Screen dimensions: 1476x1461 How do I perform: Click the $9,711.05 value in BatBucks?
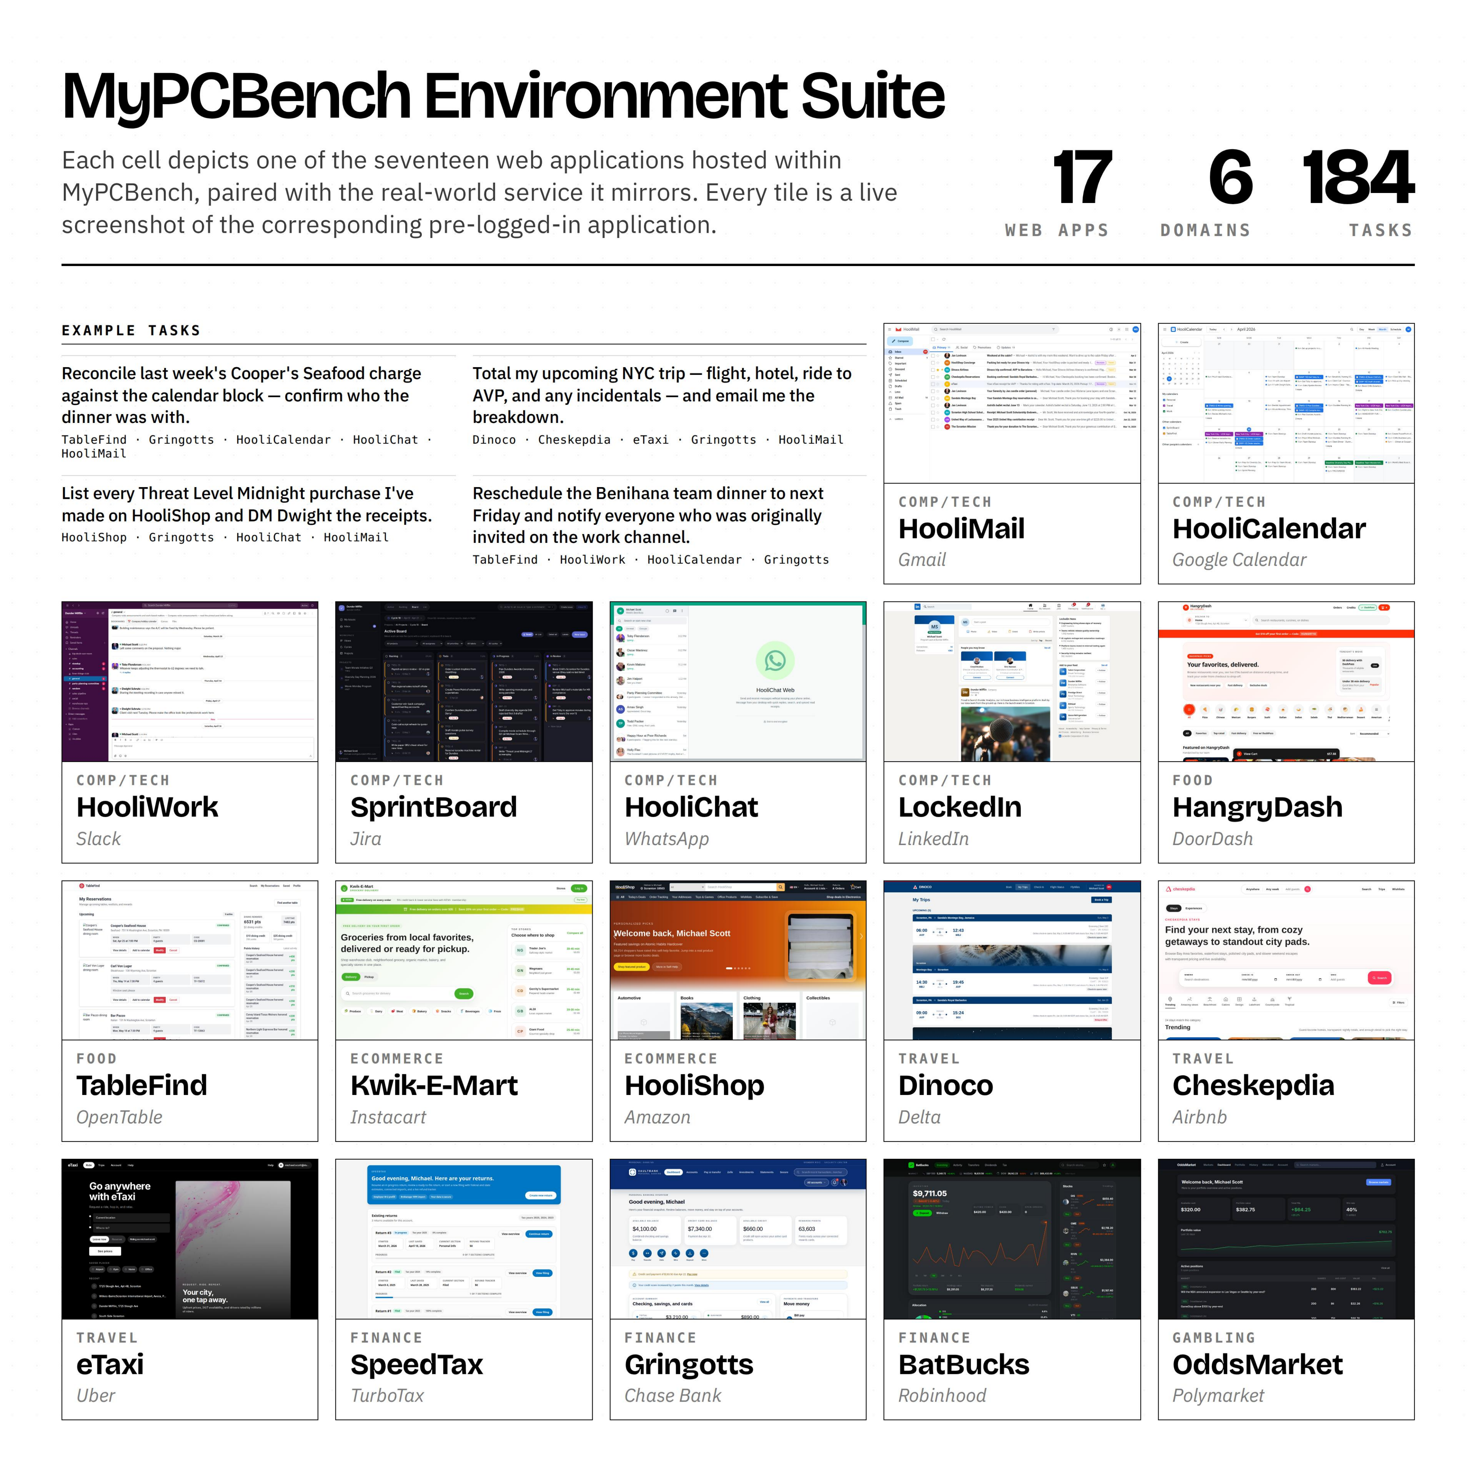coord(930,1193)
